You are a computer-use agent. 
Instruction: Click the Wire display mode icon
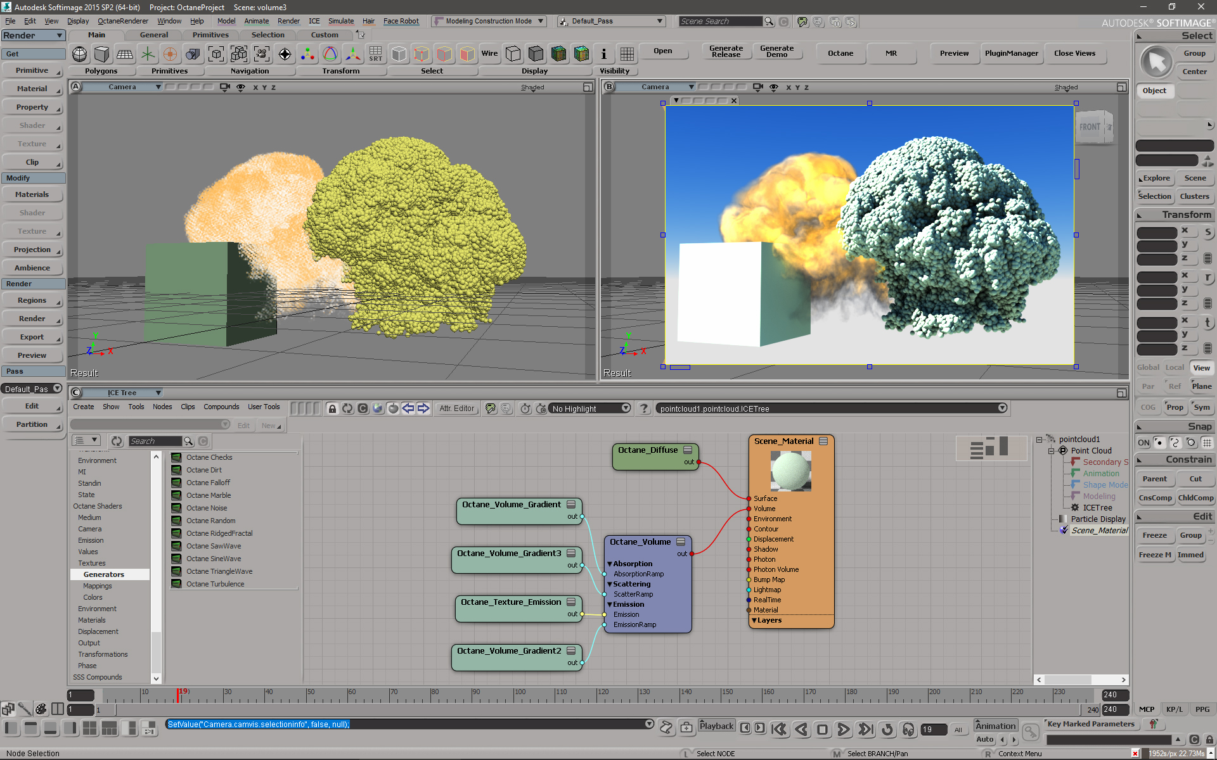489,54
